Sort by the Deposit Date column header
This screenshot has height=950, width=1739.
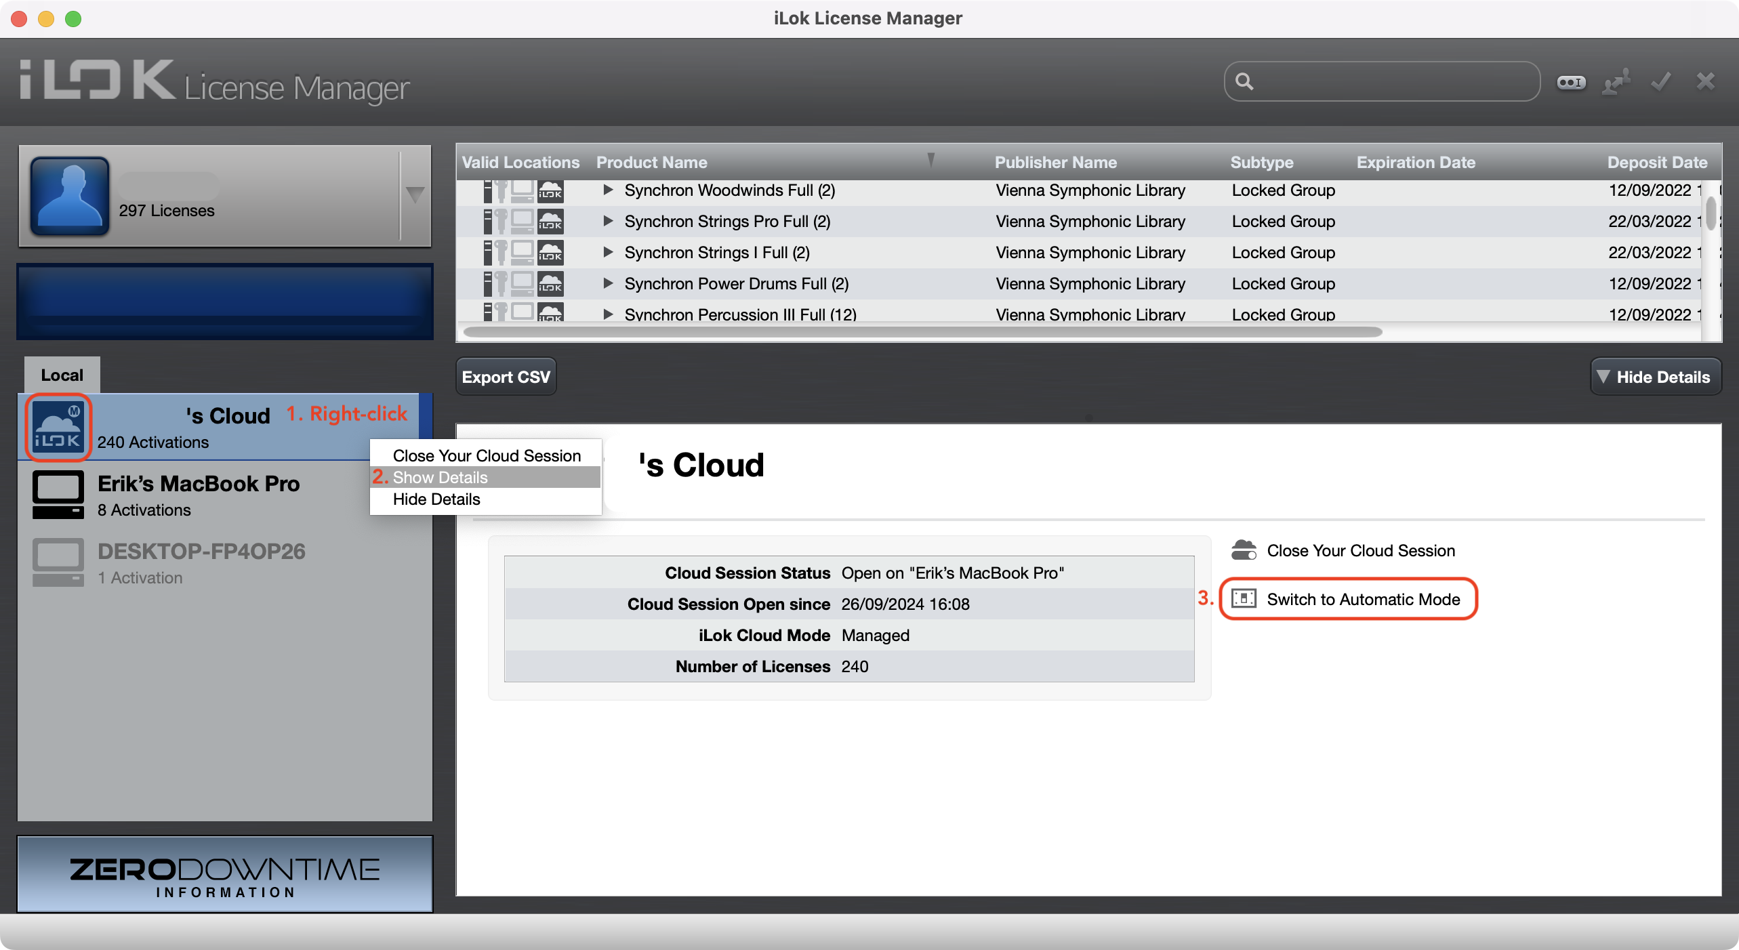pos(1657,163)
